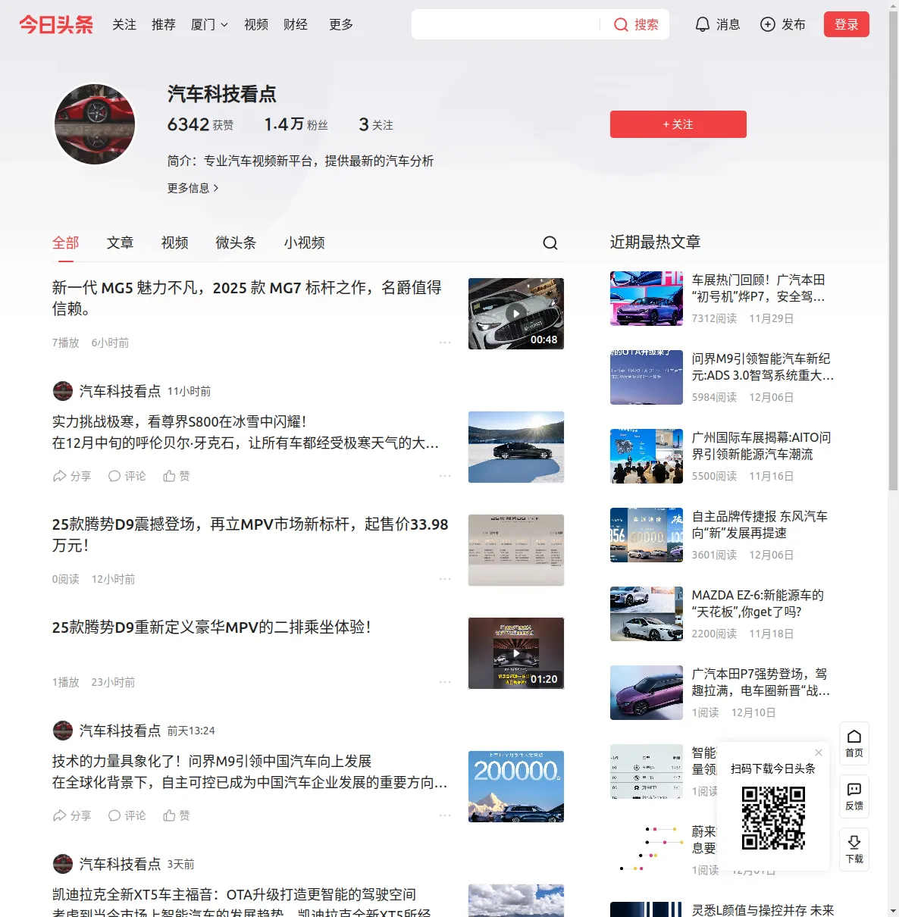Image resolution: width=899 pixels, height=917 pixels.
Task: Open hot article 广汽本田P7强势登场
Action: [761, 682]
